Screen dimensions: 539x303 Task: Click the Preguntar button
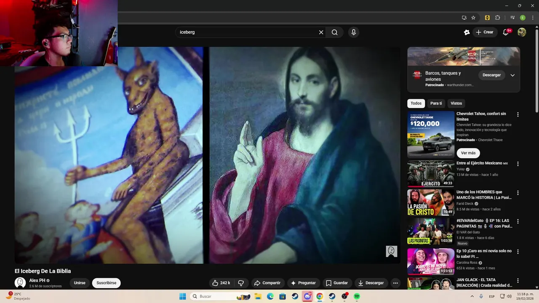(x=303, y=283)
